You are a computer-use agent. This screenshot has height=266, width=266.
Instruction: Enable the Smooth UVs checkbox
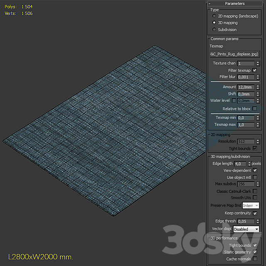click(x=255, y=197)
